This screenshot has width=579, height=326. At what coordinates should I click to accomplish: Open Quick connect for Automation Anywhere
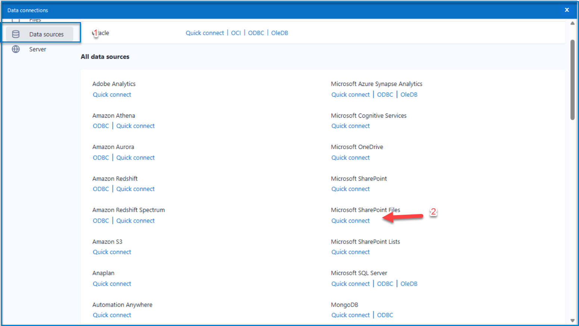point(112,315)
